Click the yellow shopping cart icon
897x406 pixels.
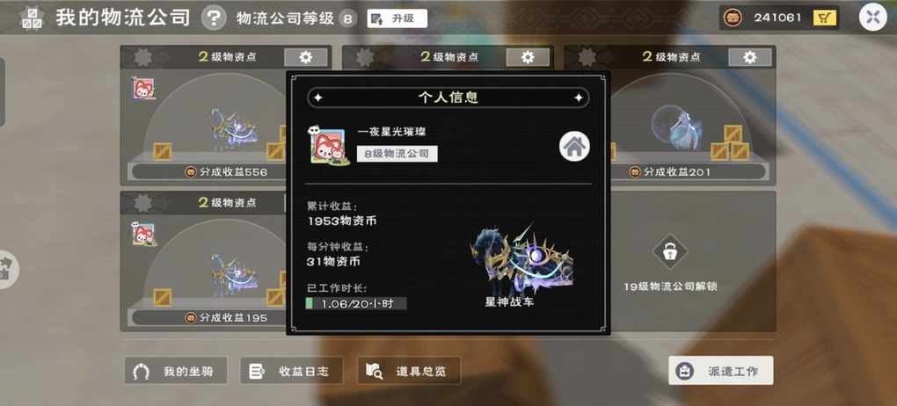point(824,18)
